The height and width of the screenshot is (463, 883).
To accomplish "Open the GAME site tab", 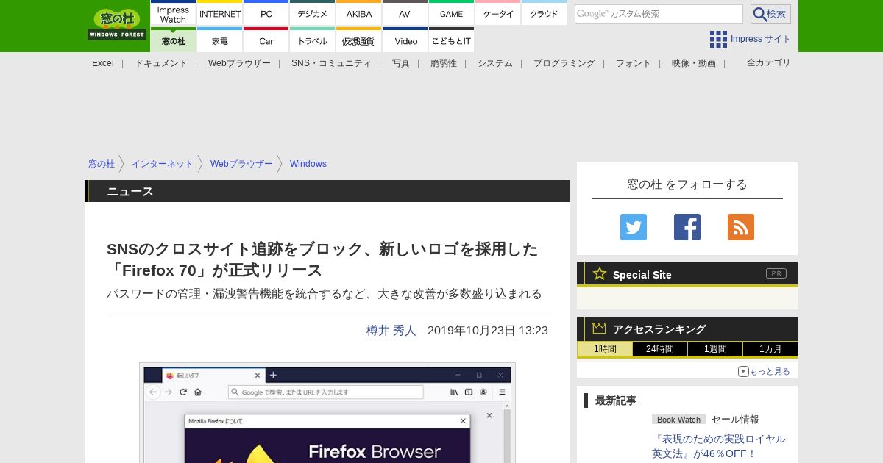I will [x=452, y=14].
